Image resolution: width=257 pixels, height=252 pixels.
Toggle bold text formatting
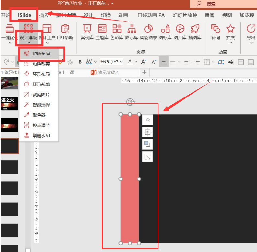80,62
